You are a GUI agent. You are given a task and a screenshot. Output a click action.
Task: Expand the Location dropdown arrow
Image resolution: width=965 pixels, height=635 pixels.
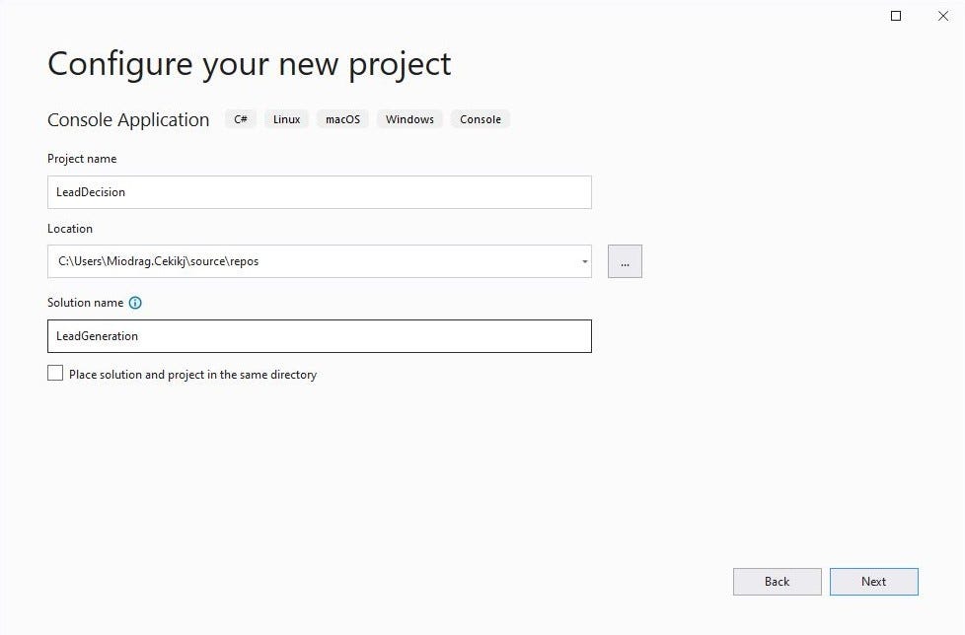click(x=584, y=262)
